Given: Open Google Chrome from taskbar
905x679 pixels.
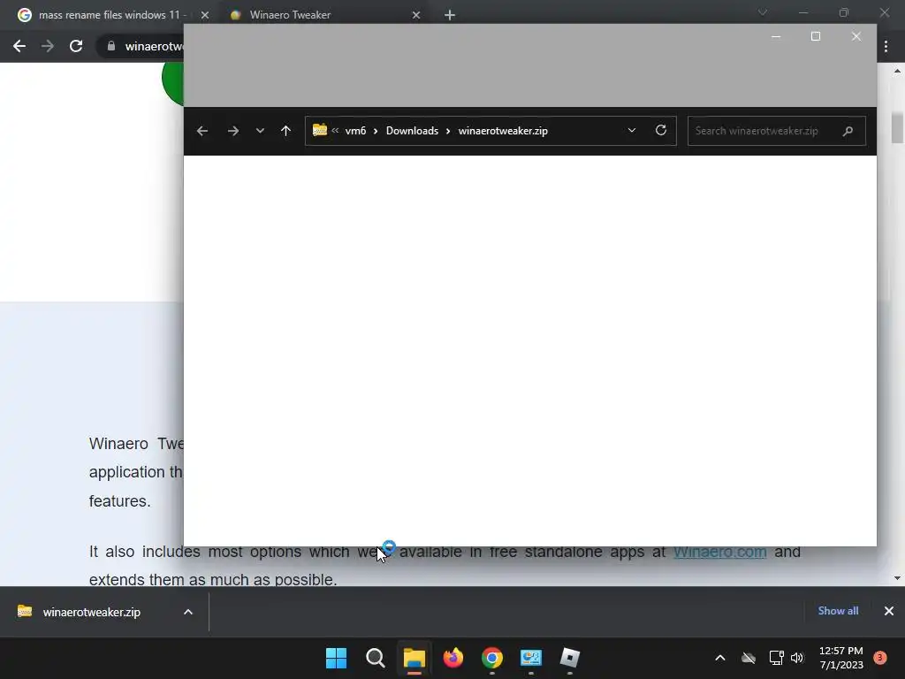Looking at the screenshot, I should point(491,658).
